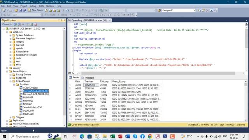Click the AGI02 Thanhtien cell 369205350
249x140 pixels.
coord(91,85)
